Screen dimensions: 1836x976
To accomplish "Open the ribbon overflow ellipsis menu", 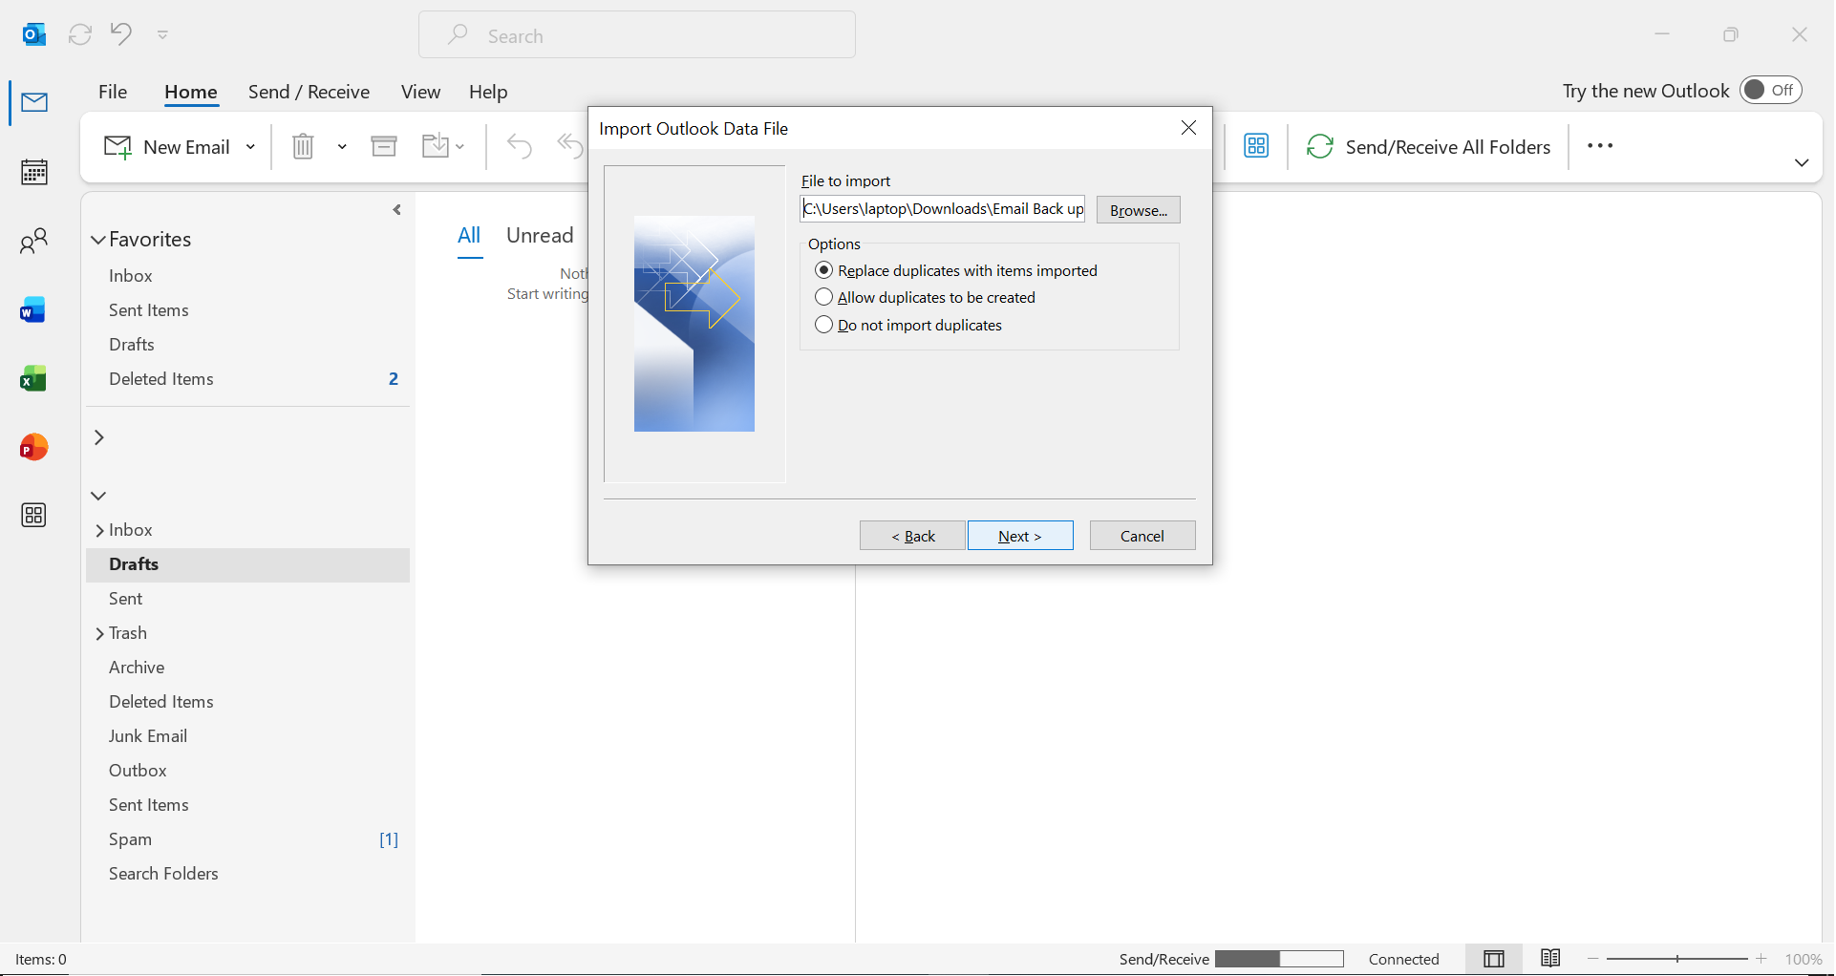I will pos(1600,146).
